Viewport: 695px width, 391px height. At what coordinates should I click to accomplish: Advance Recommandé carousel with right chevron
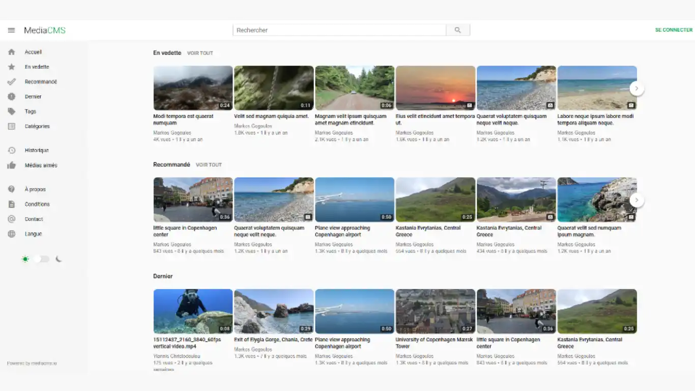[636, 201]
